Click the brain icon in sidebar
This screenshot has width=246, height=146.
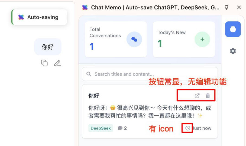click(233, 29)
